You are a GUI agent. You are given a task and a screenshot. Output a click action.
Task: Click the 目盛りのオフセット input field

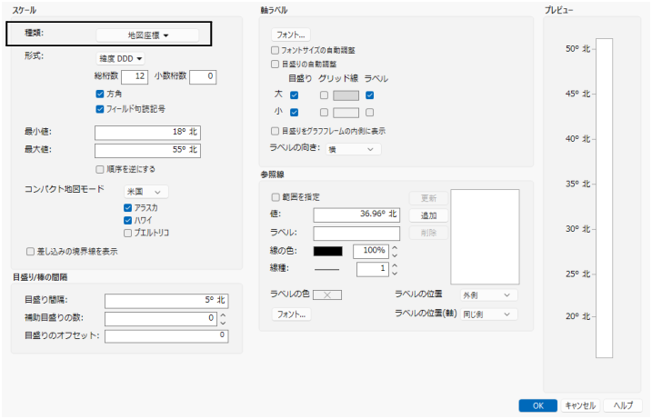pyautogui.click(x=166, y=336)
